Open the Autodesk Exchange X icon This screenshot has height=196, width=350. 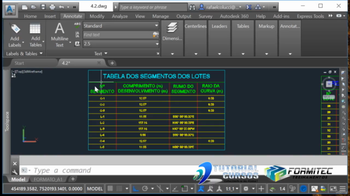click(x=249, y=7)
